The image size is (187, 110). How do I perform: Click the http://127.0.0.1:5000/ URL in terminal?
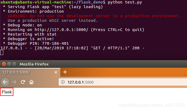[61, 30]
